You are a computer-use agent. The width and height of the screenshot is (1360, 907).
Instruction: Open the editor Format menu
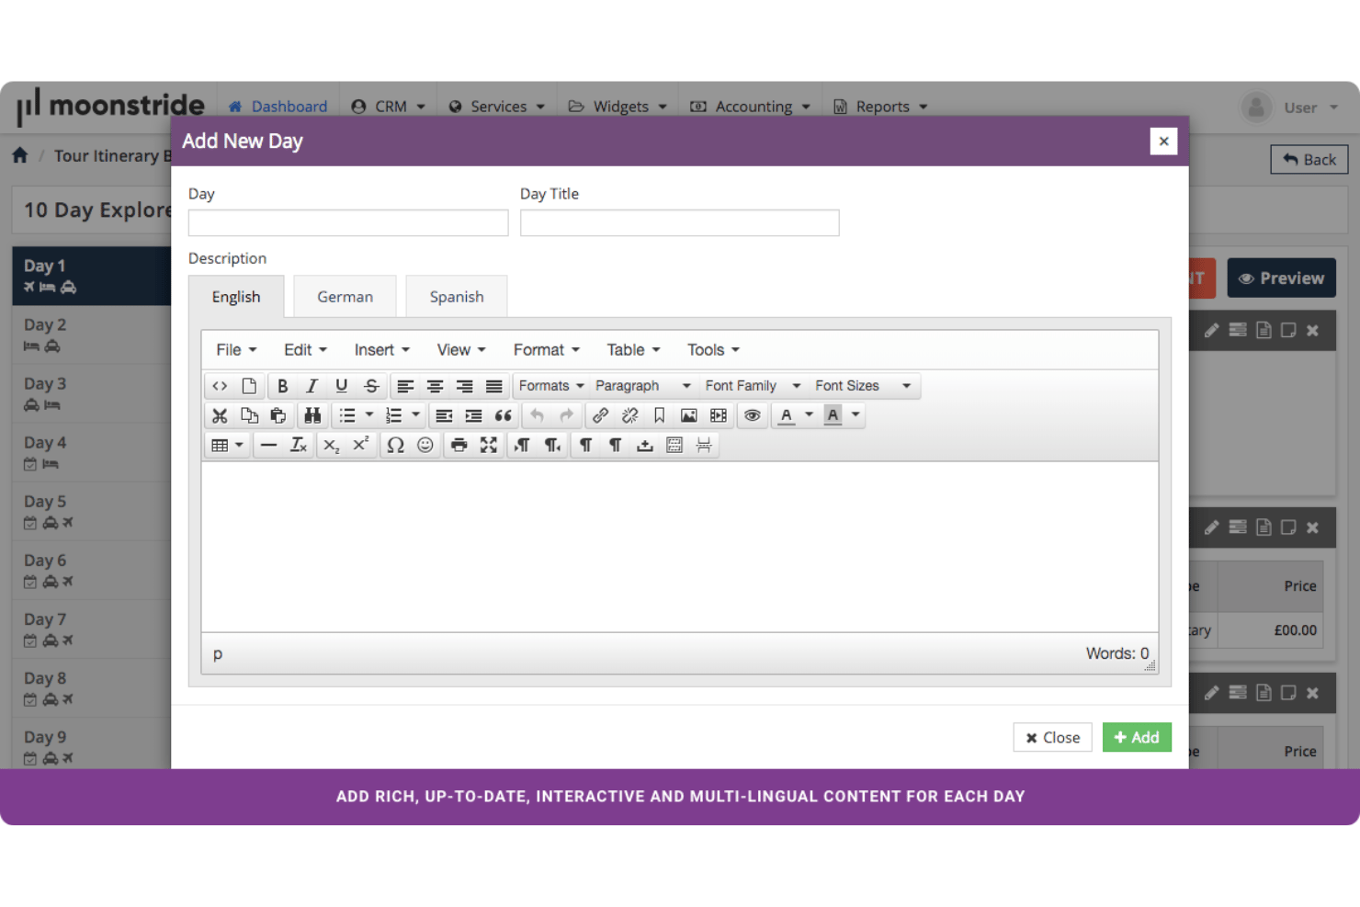click(546, 350)
